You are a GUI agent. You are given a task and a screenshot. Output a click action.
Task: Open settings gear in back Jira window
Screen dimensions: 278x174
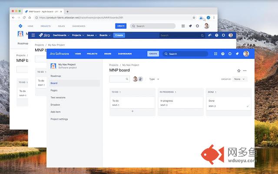pos(197,26)
